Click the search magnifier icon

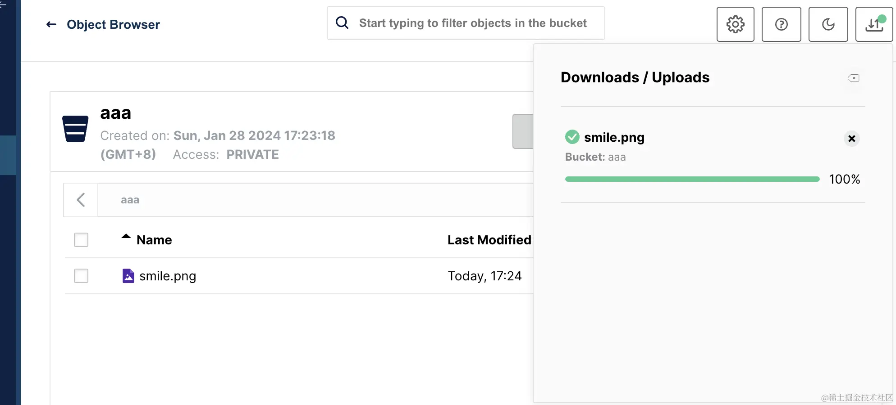343,22
